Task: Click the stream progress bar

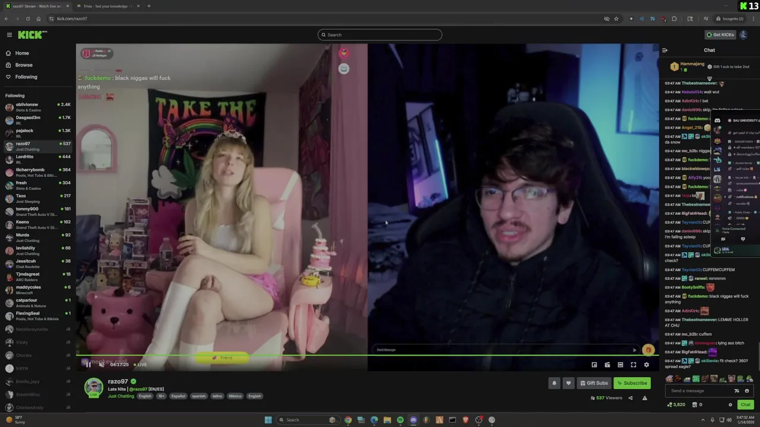Action: pyautogui.click(x=367, y=356)
